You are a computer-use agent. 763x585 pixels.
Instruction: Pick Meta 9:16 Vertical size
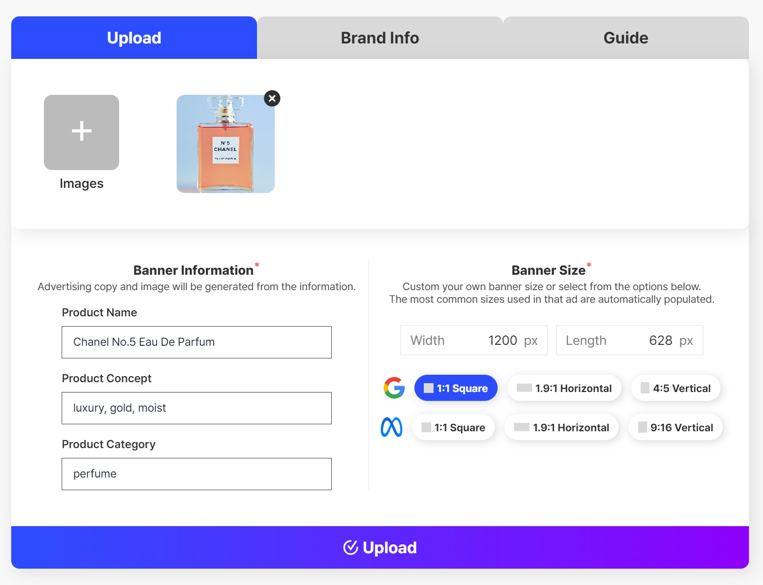tap(676, 427)
